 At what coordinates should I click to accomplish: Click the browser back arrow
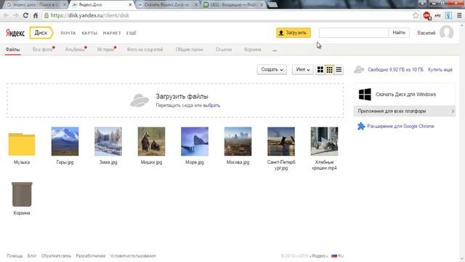click(6, 15)
